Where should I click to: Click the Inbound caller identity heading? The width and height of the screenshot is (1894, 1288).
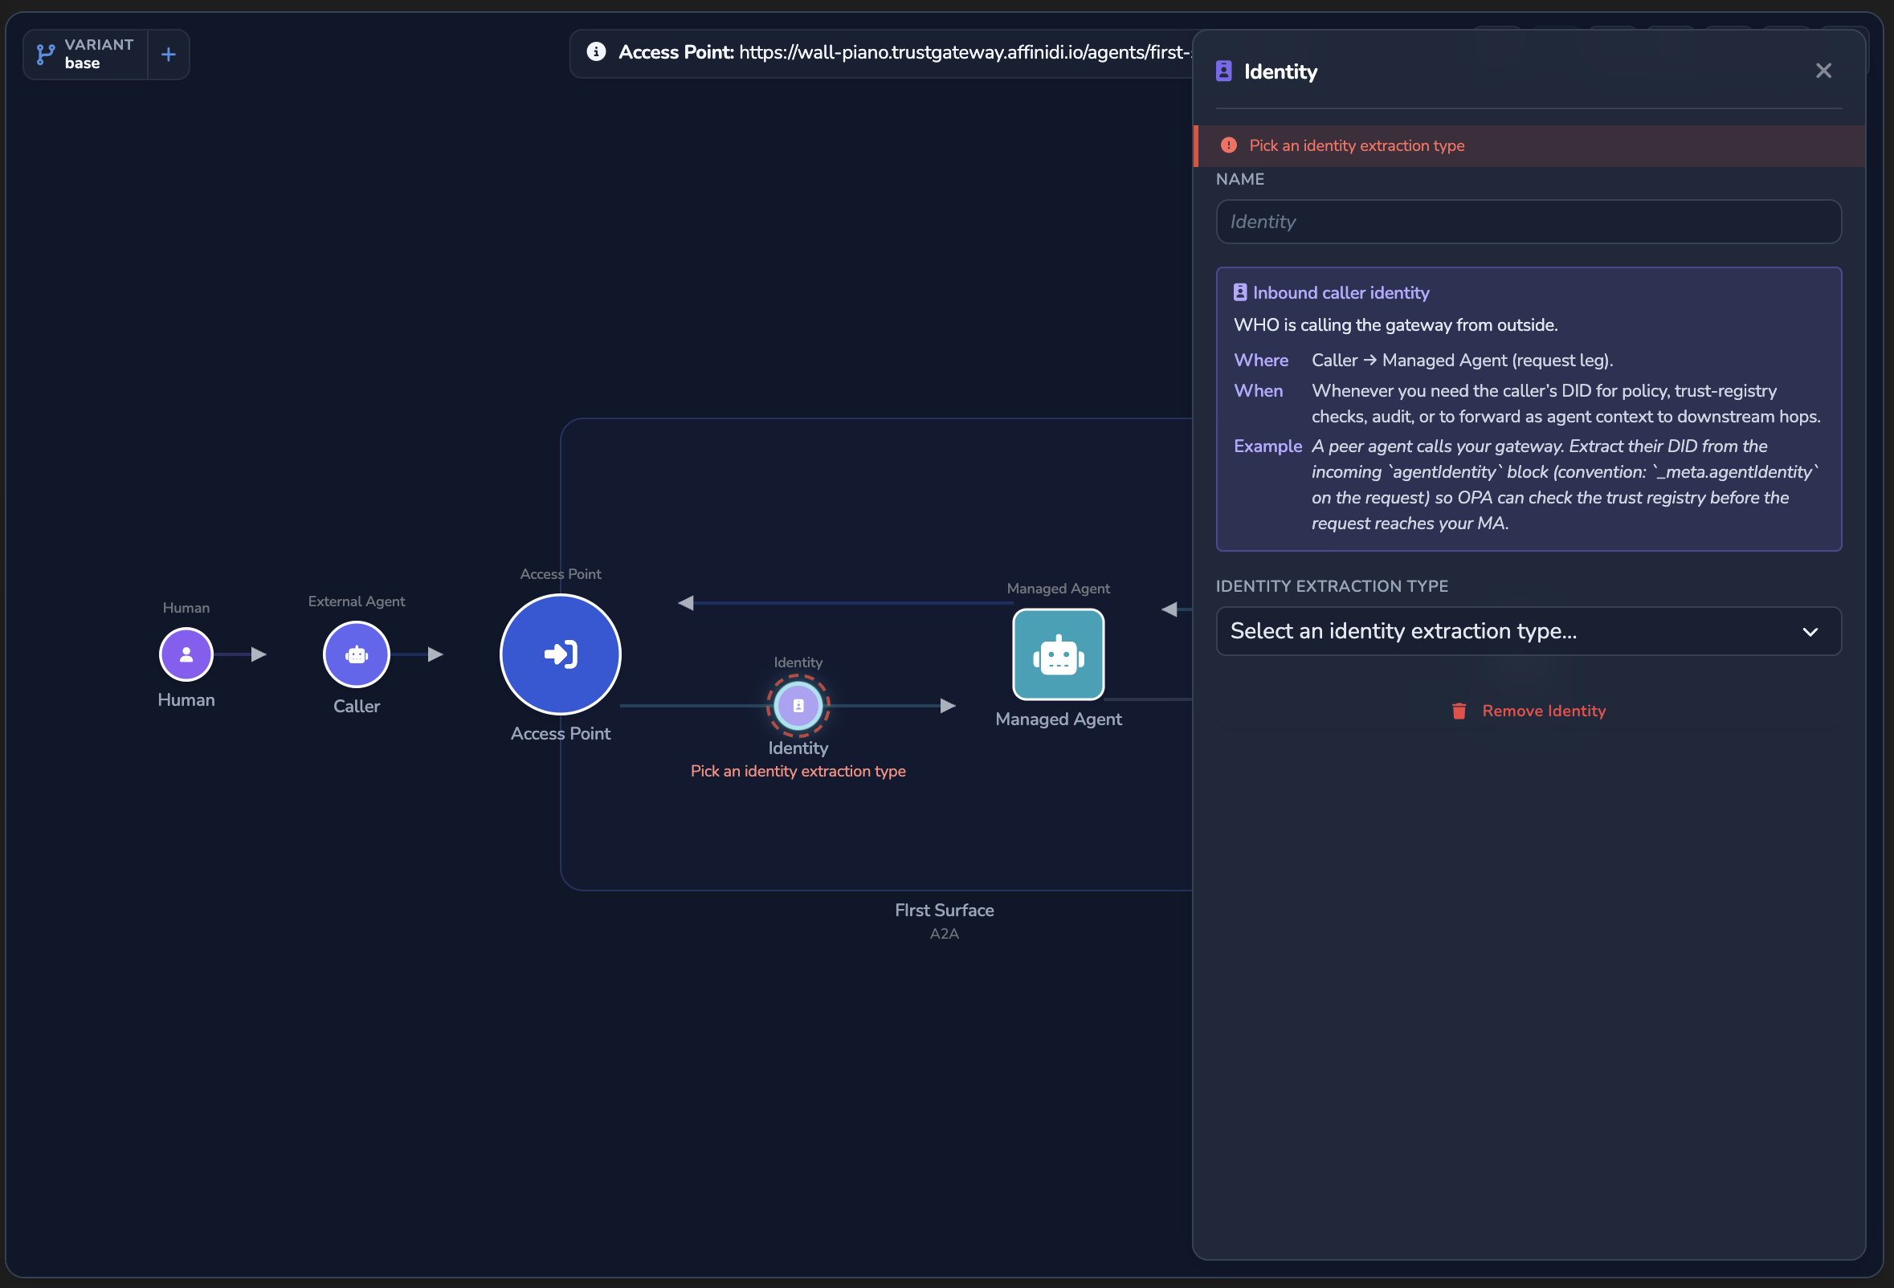[1341, 292]
